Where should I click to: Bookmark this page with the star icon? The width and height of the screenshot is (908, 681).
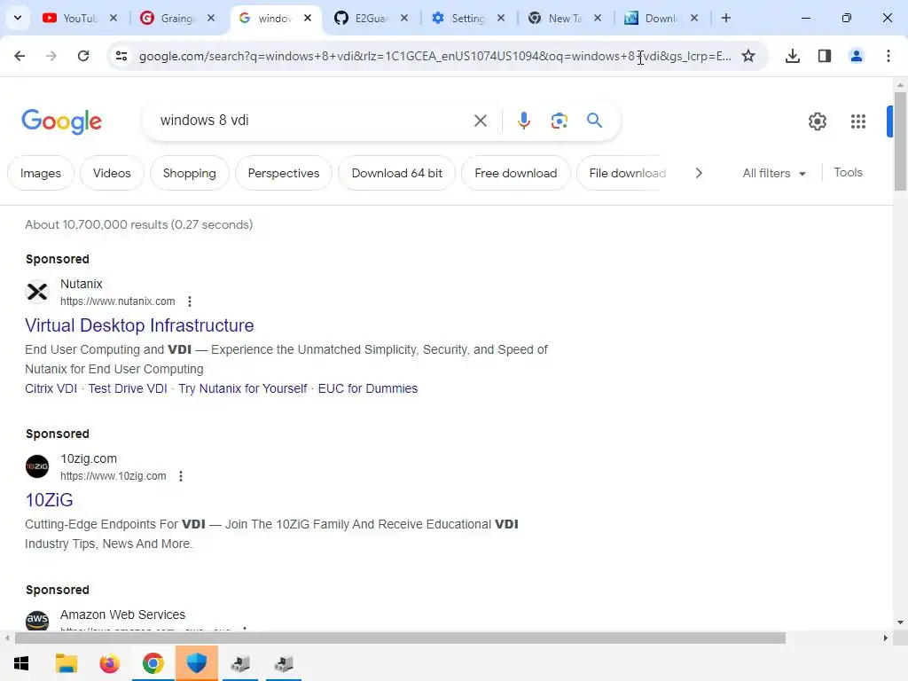tap(748, 56)
